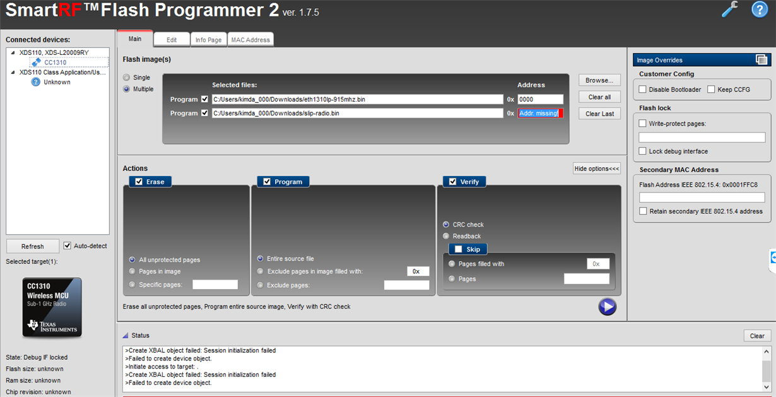Click the eth1310lp-915mhz.bin file path field
This screenshot has height=397, width=776.
[357, 99]
